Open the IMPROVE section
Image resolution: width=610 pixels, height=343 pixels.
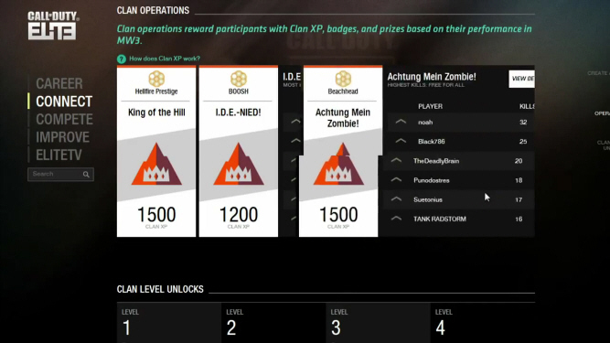[x=62, y=137]
